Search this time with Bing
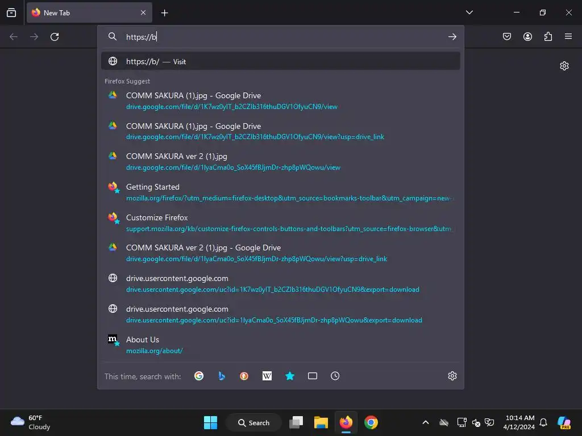Viewport: 582px width, 436px height. [222, 376]
